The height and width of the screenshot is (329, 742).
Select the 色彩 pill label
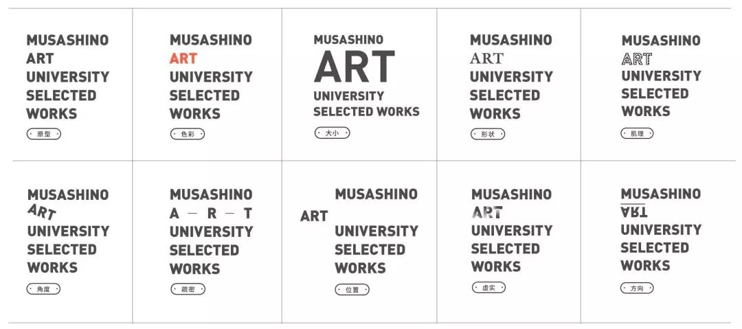tap(188, 134)
